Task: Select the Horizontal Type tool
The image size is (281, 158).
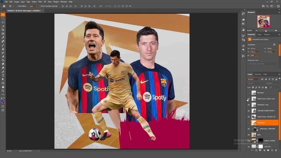Action: point(3,75)
